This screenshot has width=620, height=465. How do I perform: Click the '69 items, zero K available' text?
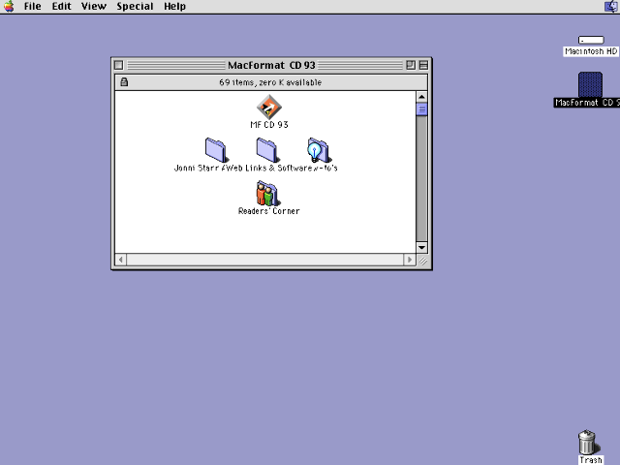[270, 82]
